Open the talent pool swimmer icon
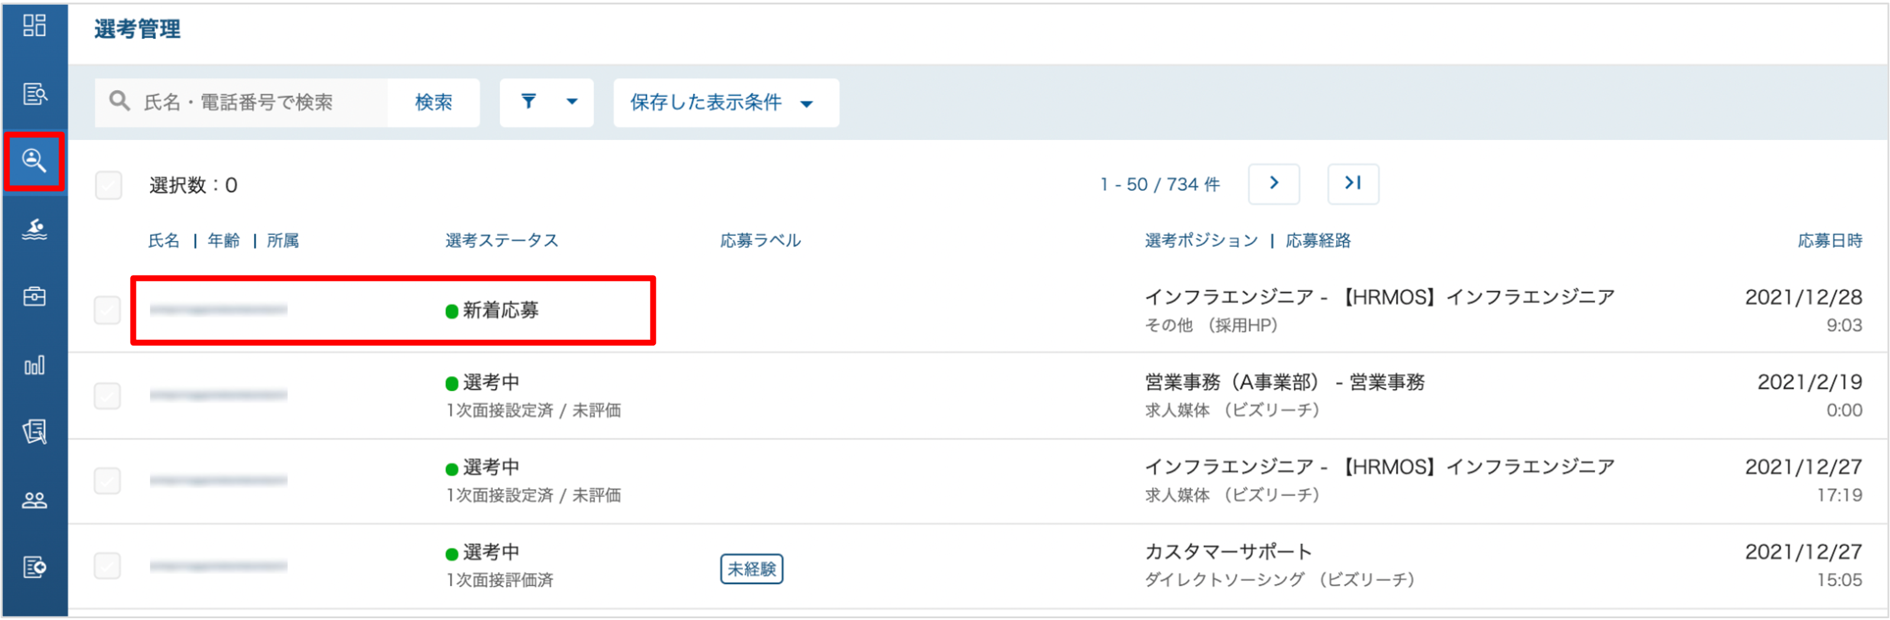1890x620 pixels. pos(34,230)
